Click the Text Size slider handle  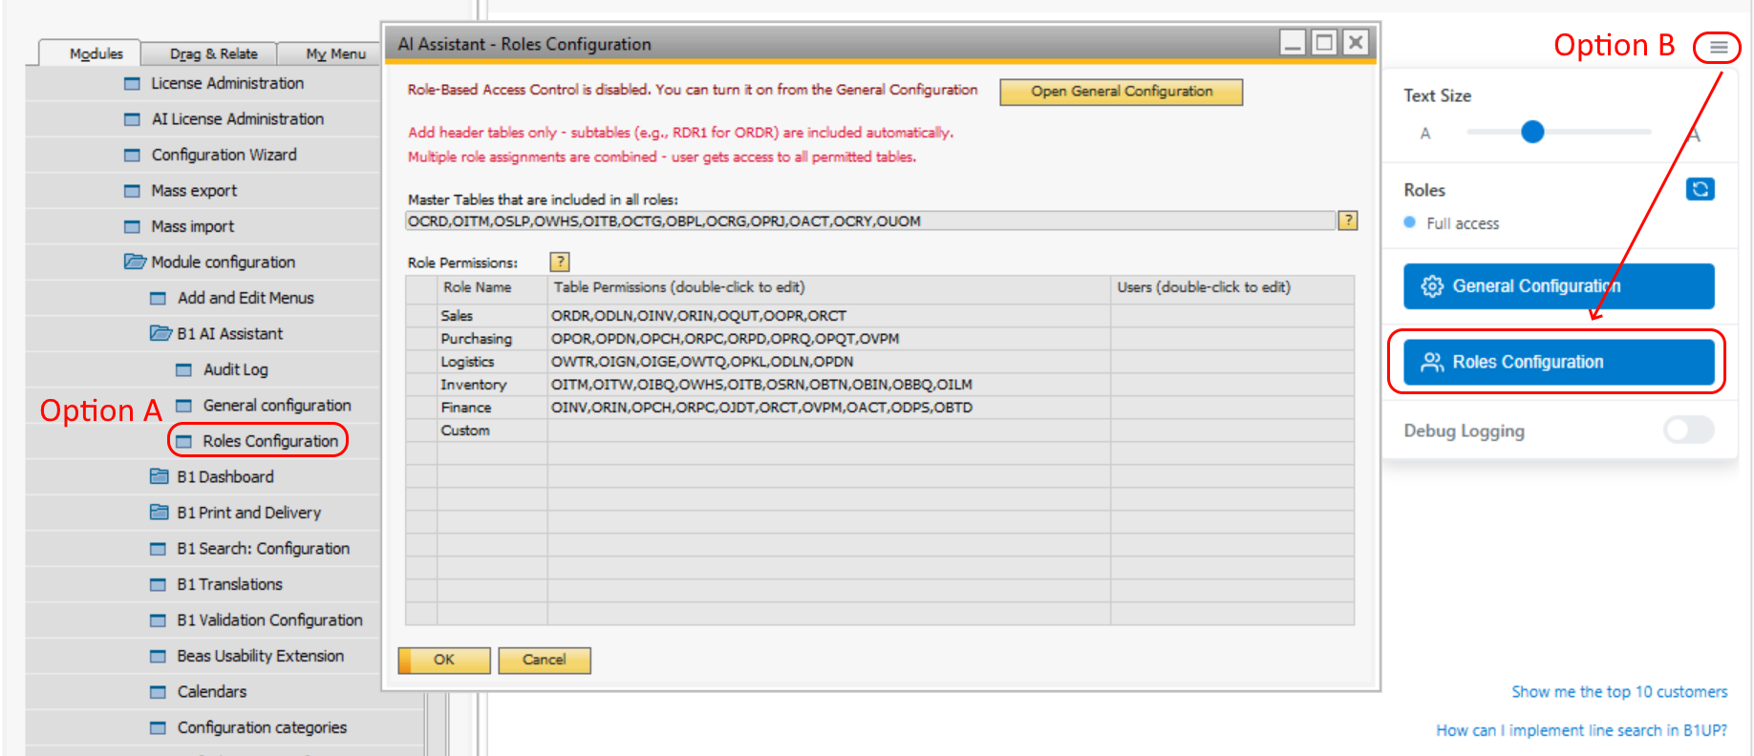[1532, 132]
